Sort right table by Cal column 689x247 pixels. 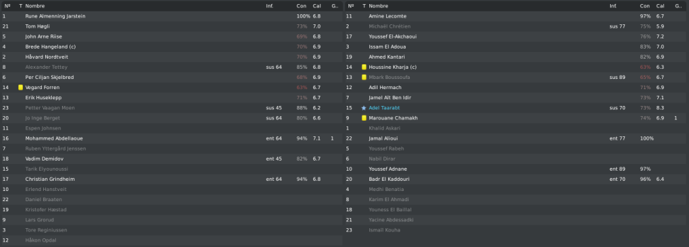pos(660,6)
